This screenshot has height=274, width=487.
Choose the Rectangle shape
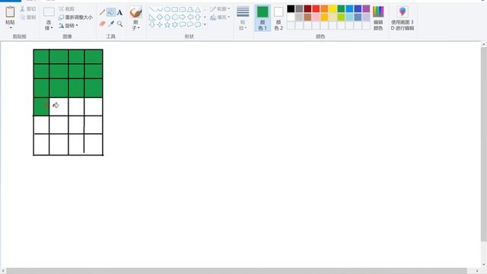[175, 10]
